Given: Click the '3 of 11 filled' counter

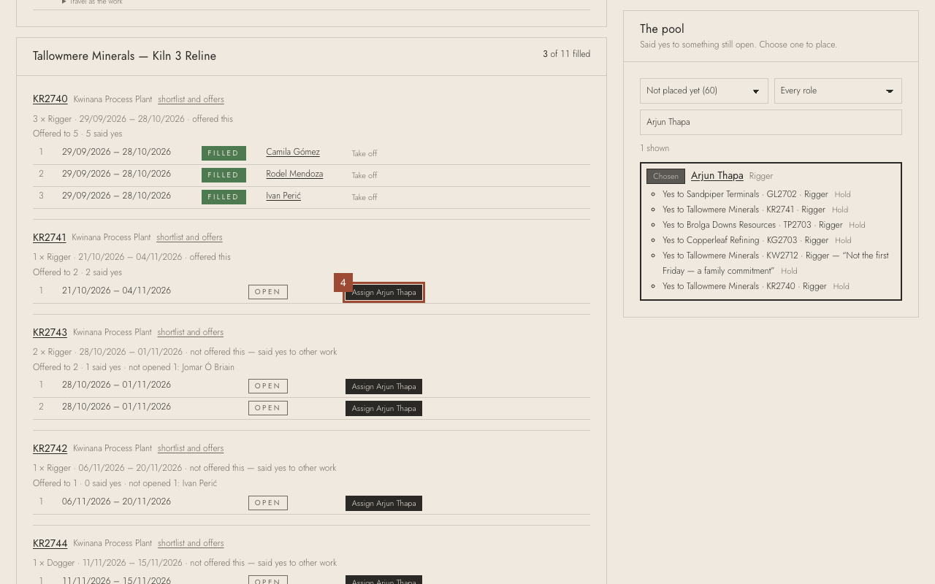Looking at the screenshot, I should [566, 54].
